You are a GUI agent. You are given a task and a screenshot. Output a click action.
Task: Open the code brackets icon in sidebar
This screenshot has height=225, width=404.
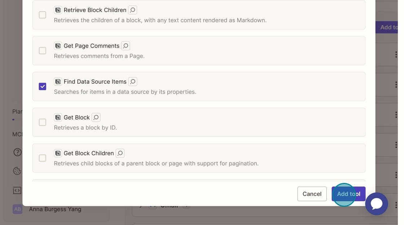point(17,190)
